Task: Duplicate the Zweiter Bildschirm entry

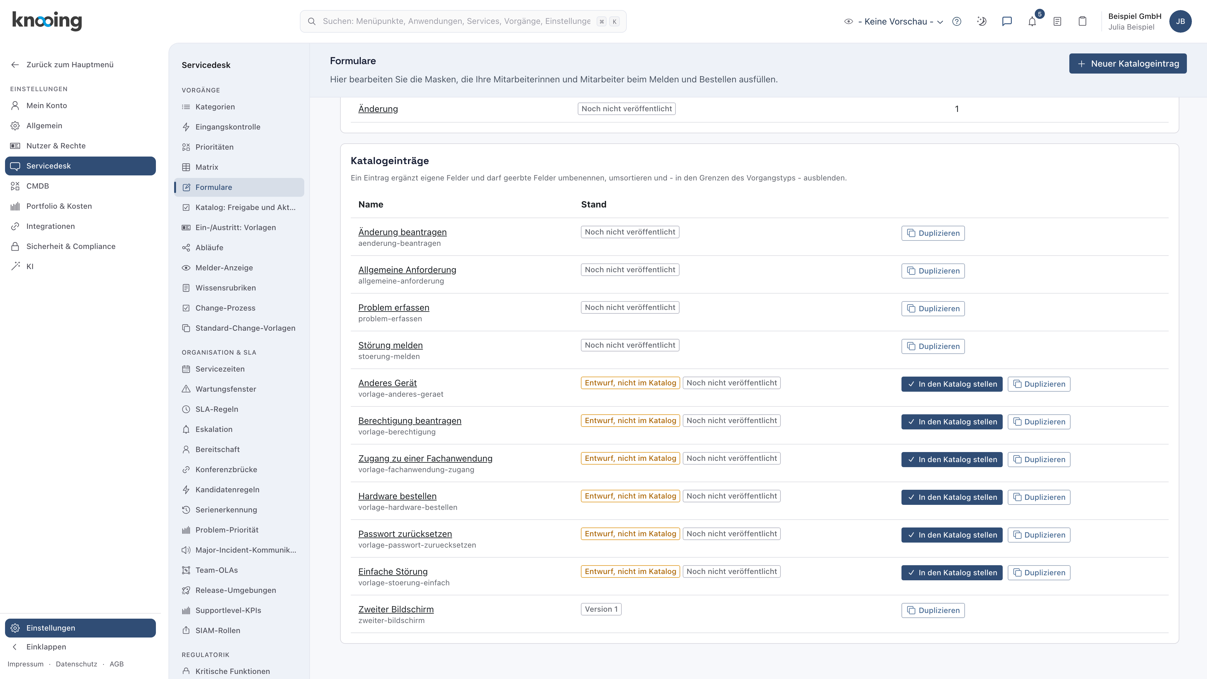Action: pos(933,610)
